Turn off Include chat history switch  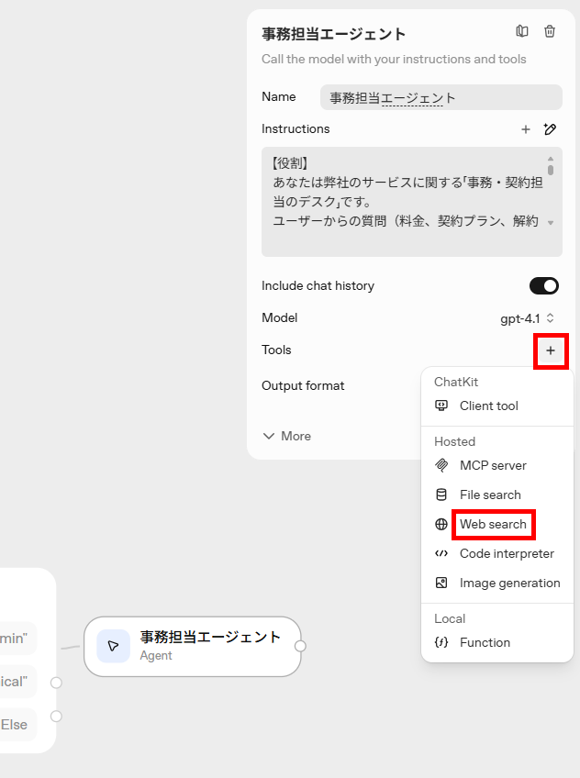(x=544, y=286)
